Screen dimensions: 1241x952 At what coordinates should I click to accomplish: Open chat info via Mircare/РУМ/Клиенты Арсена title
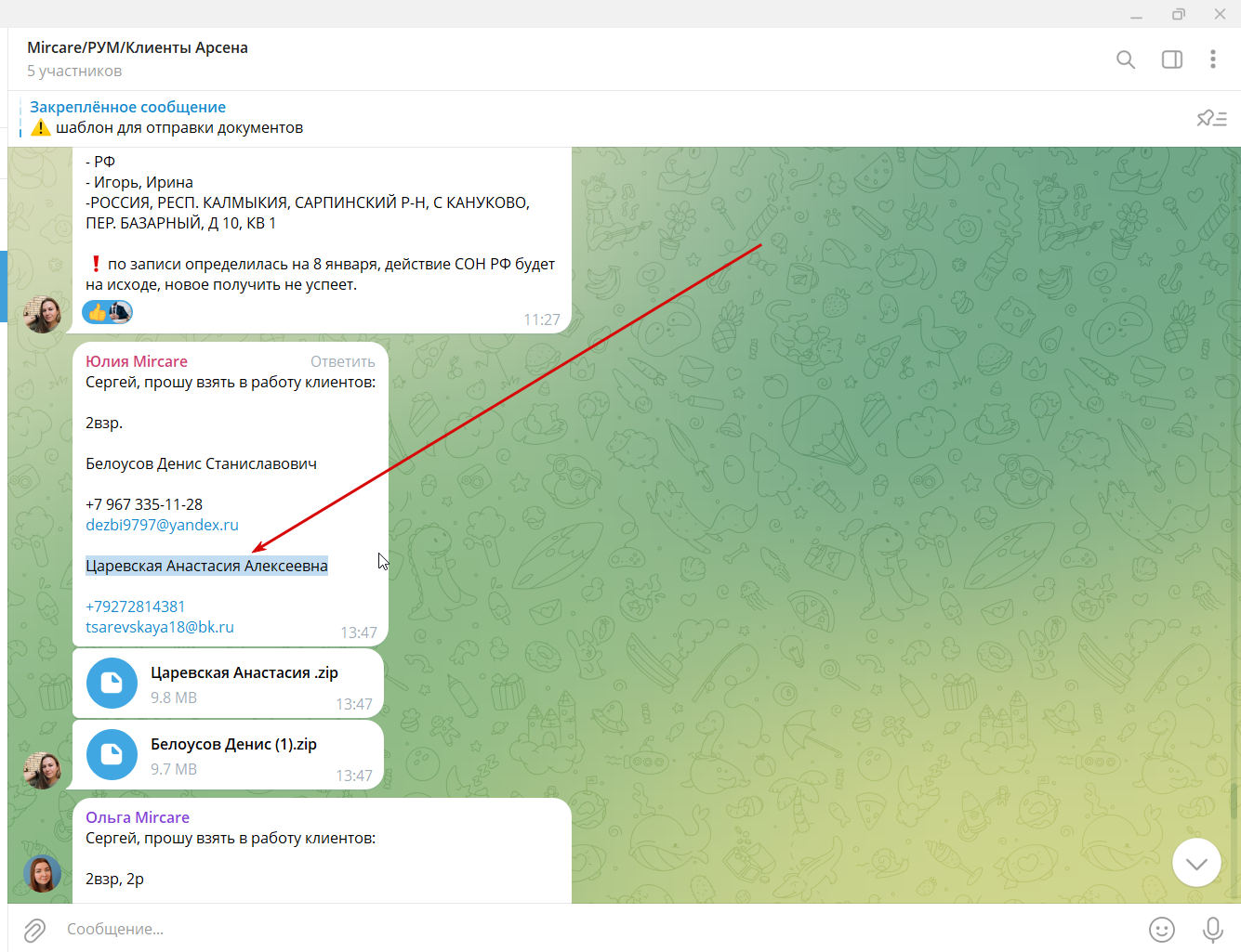point(138,47)
